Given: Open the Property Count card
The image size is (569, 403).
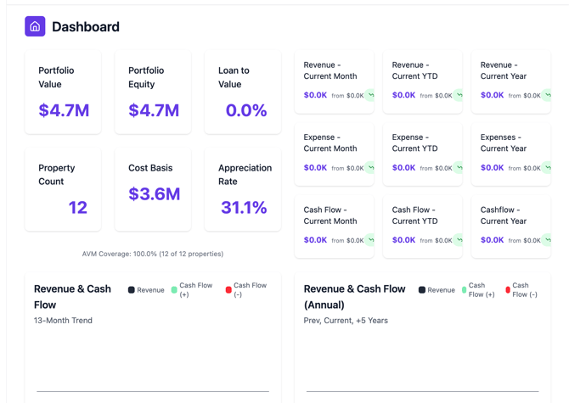Looking at the screenshot, I should (x=63, y=188).
